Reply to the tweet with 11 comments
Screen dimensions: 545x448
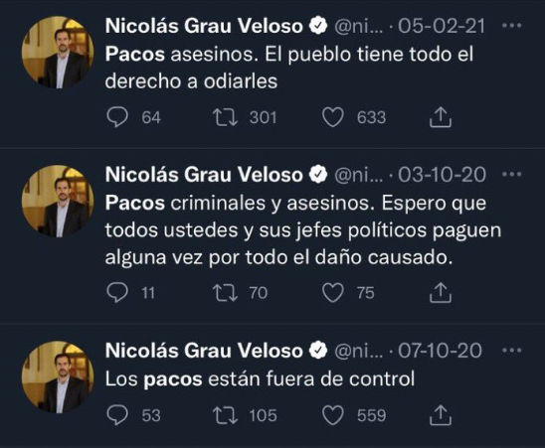[x=117, y=292]
